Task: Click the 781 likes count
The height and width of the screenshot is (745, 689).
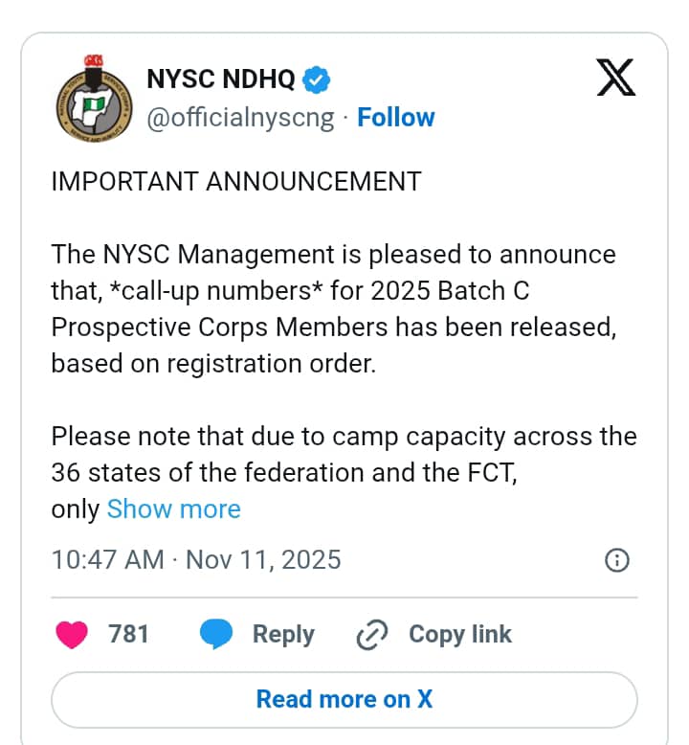Action: tap(128, 634)
